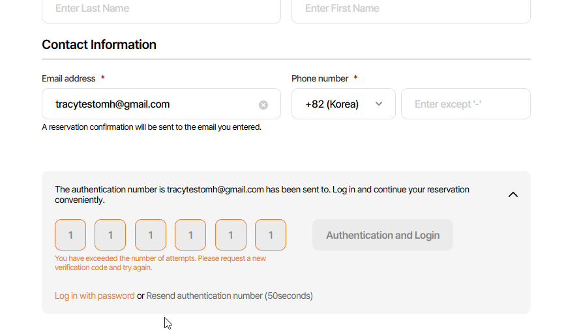The image size is (566, 334).
Task: Focus the Enter First Name field
Action: 411,9
